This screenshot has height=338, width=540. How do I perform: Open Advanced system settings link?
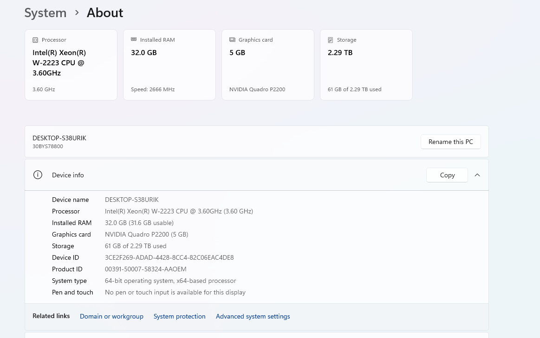(253, 316)
